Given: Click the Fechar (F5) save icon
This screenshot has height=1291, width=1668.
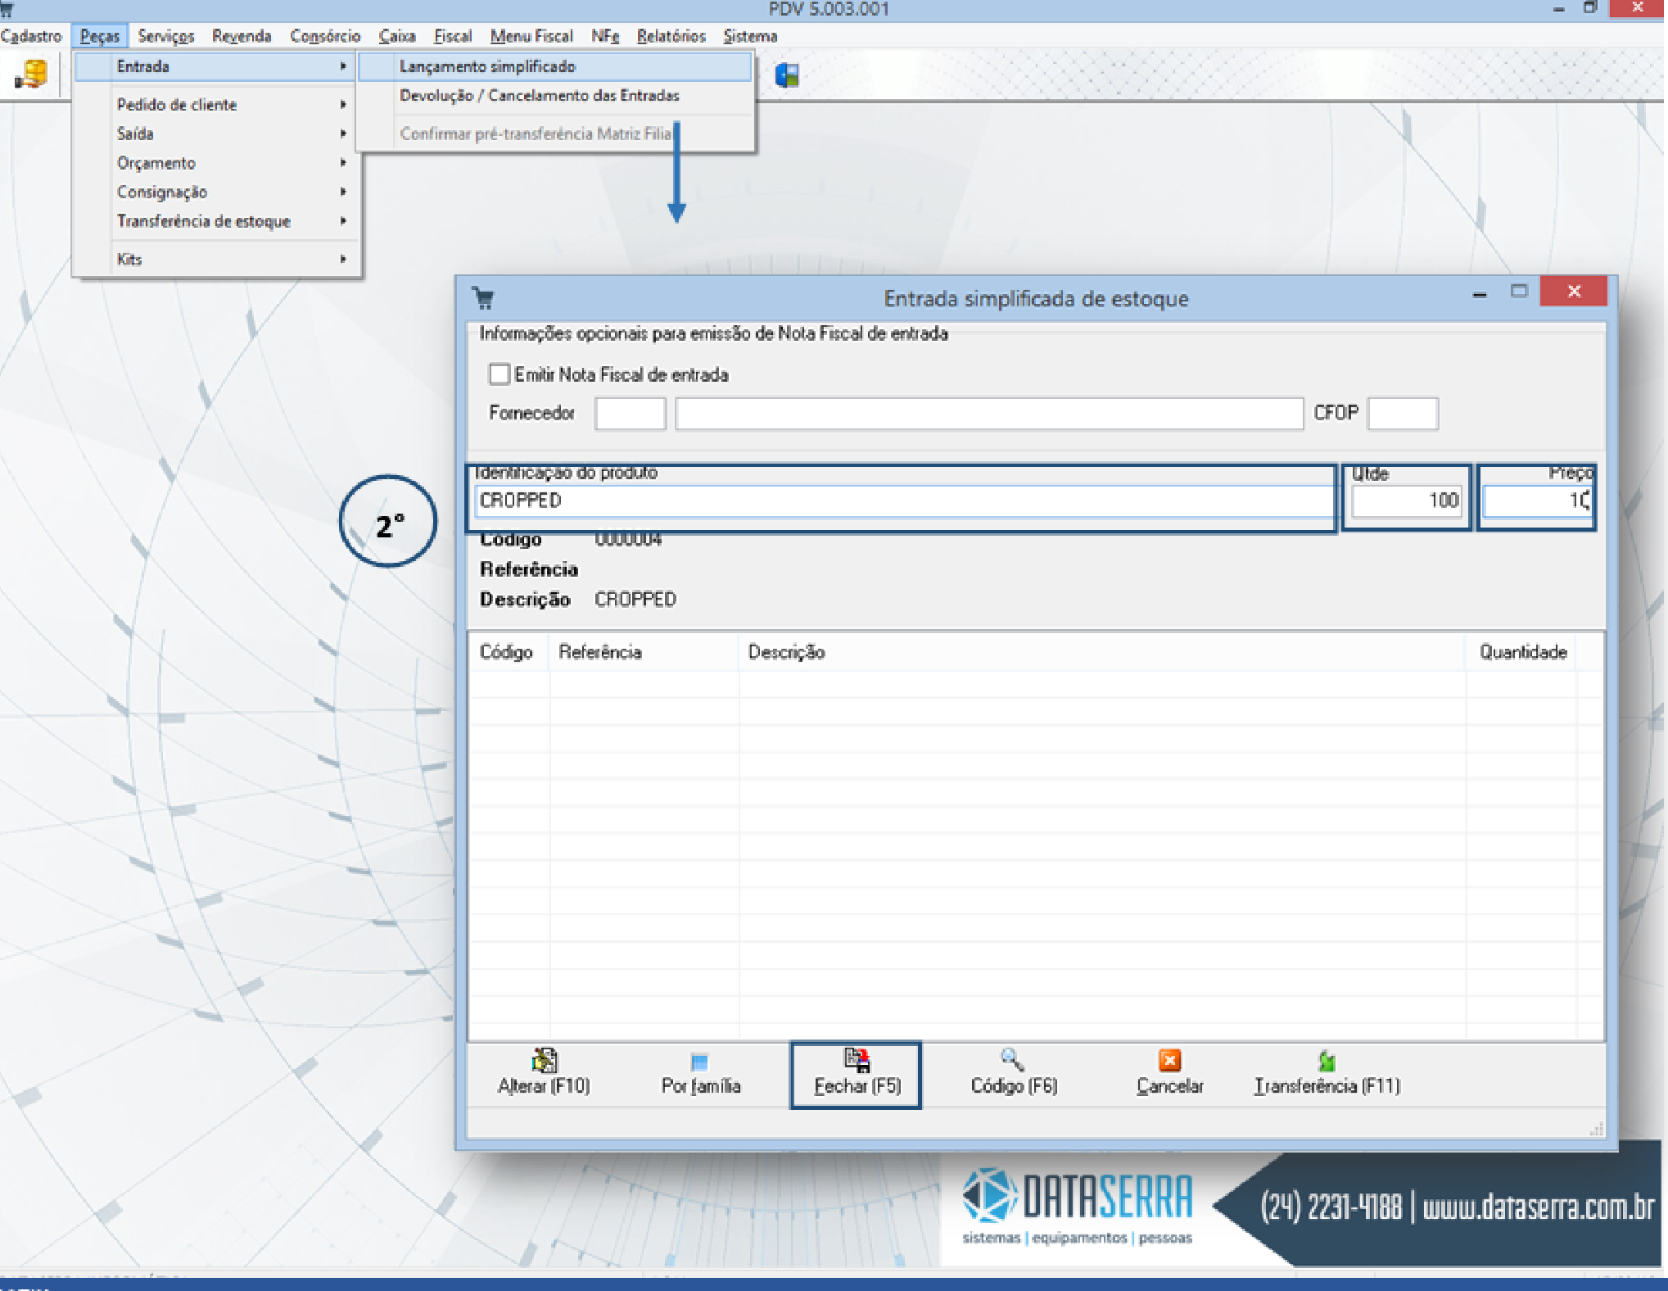Looking at the screenshot, I should coord(857,1061).
